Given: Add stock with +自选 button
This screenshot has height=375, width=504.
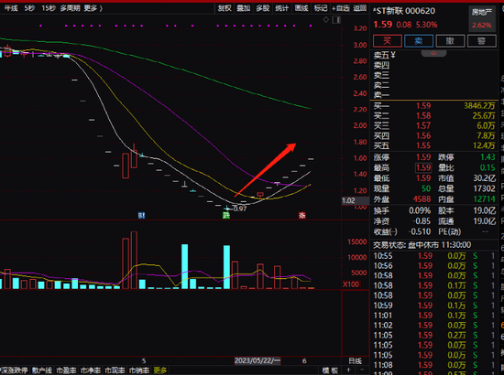Looking at the screenshot, I should point(340,8).
